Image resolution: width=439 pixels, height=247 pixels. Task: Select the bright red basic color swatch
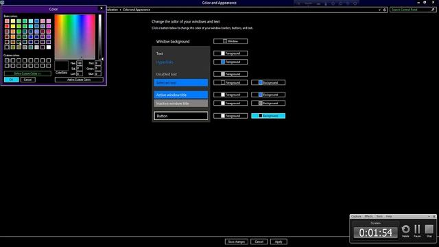coord(7,26)
